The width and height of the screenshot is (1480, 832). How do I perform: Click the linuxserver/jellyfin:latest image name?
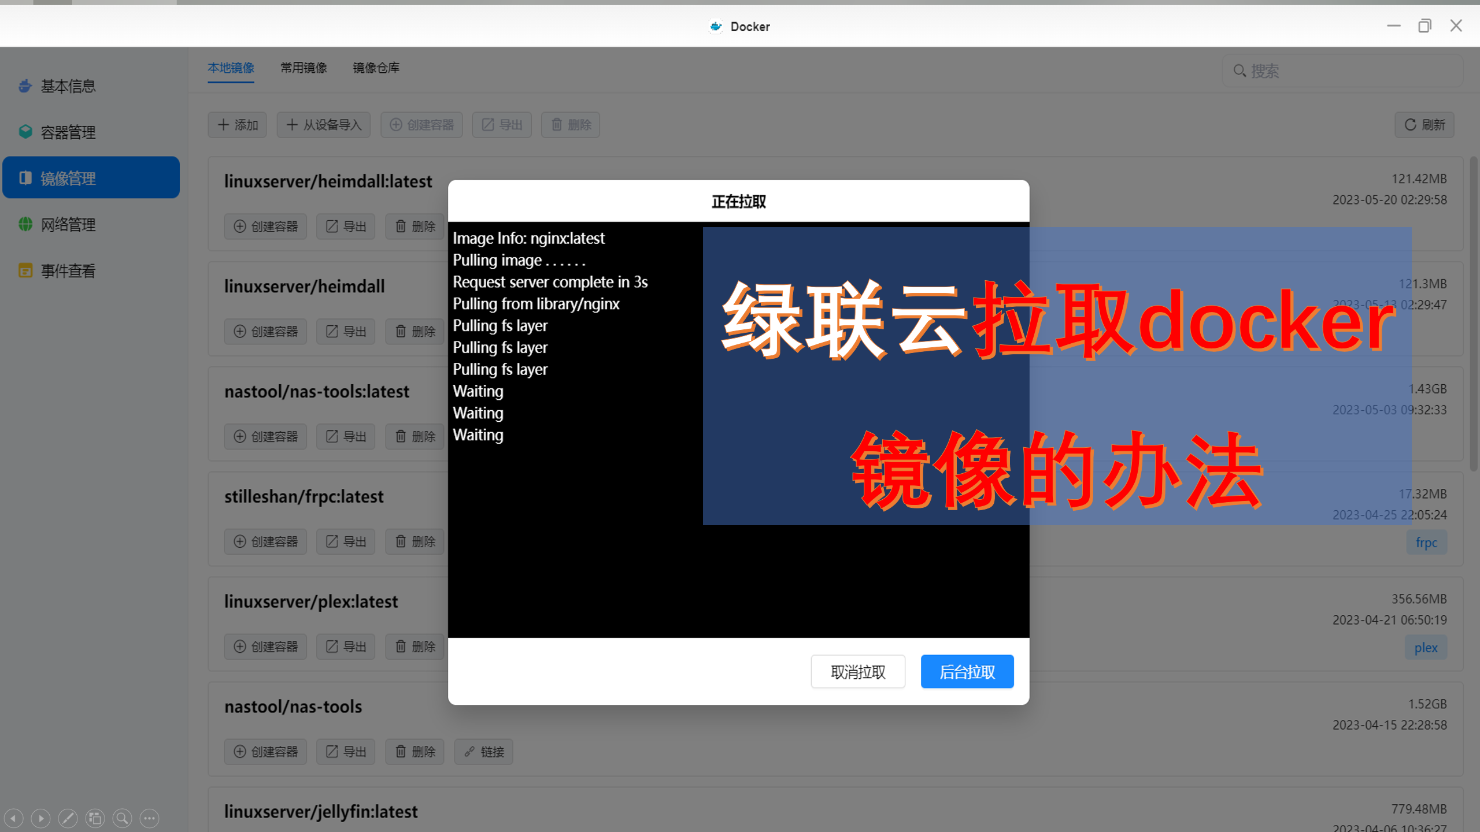coord(321,812)
